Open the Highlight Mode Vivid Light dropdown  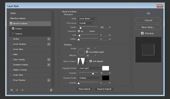click(x=89, y=68)
